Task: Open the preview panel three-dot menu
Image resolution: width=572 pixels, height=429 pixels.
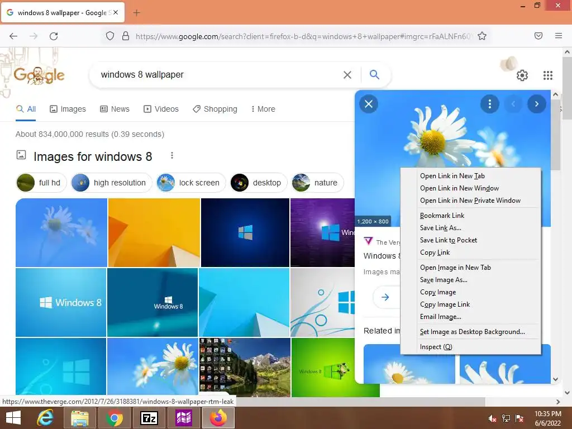Action: [x=489, y=104]
